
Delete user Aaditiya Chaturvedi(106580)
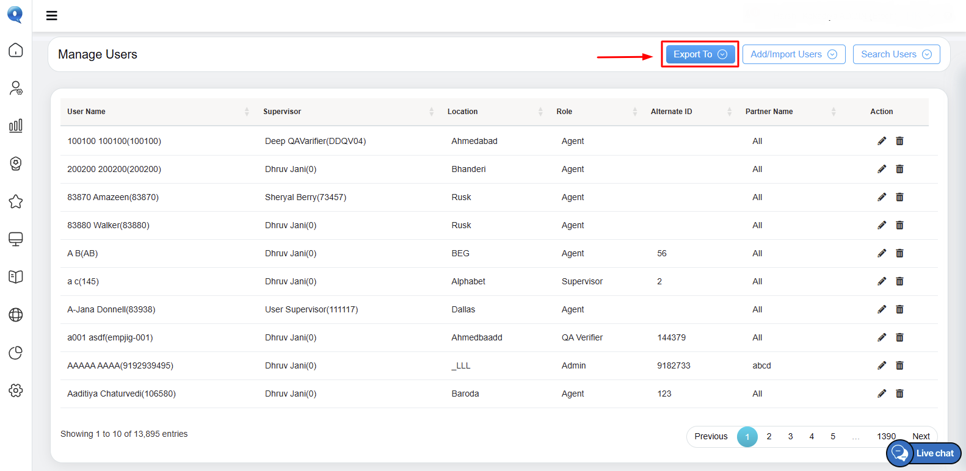point(899,394)
